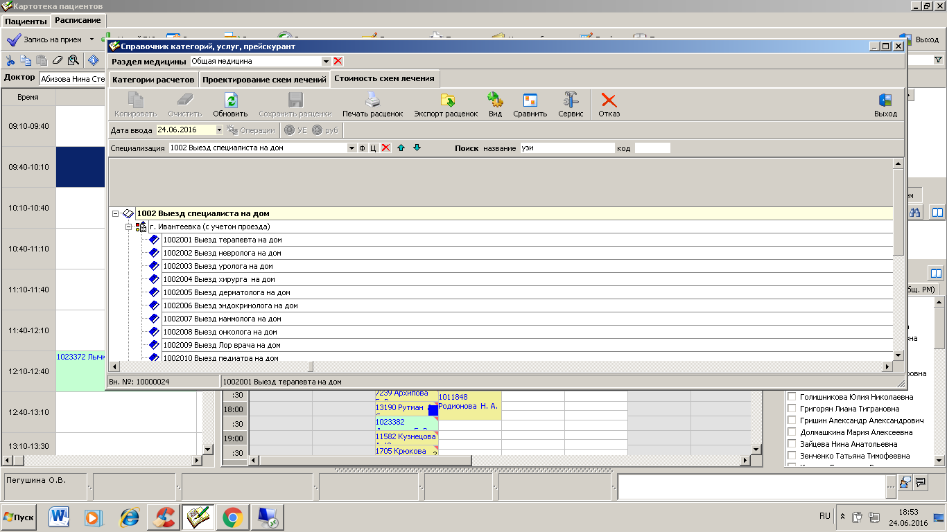Collapse the 1002 Выезд специалиста на дом node

point(116,213)
